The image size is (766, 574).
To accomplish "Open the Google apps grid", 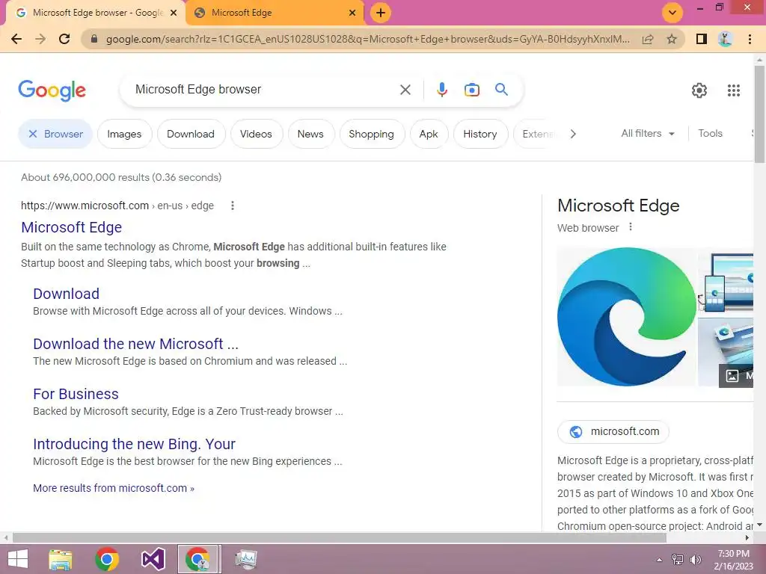I will [734, 90].
